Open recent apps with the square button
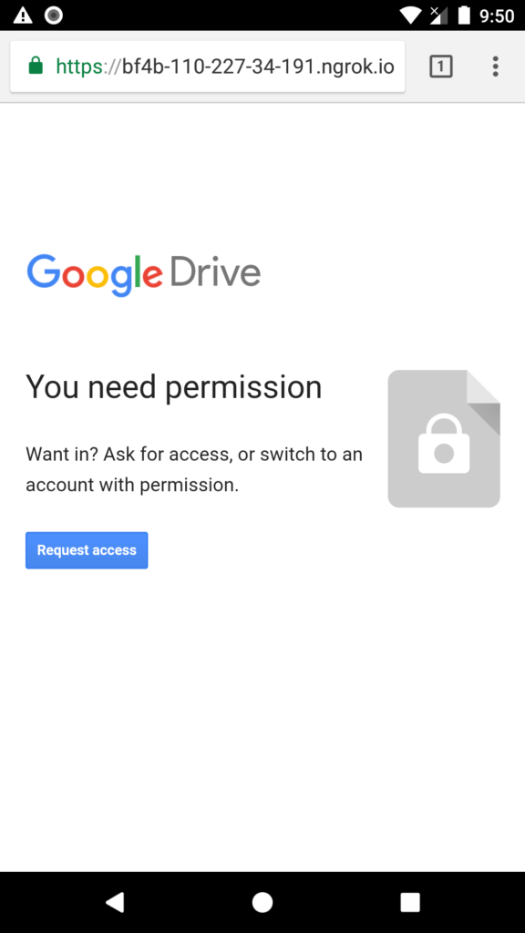The height and width of the screenshot is (933, 525). tap(410, 902)
